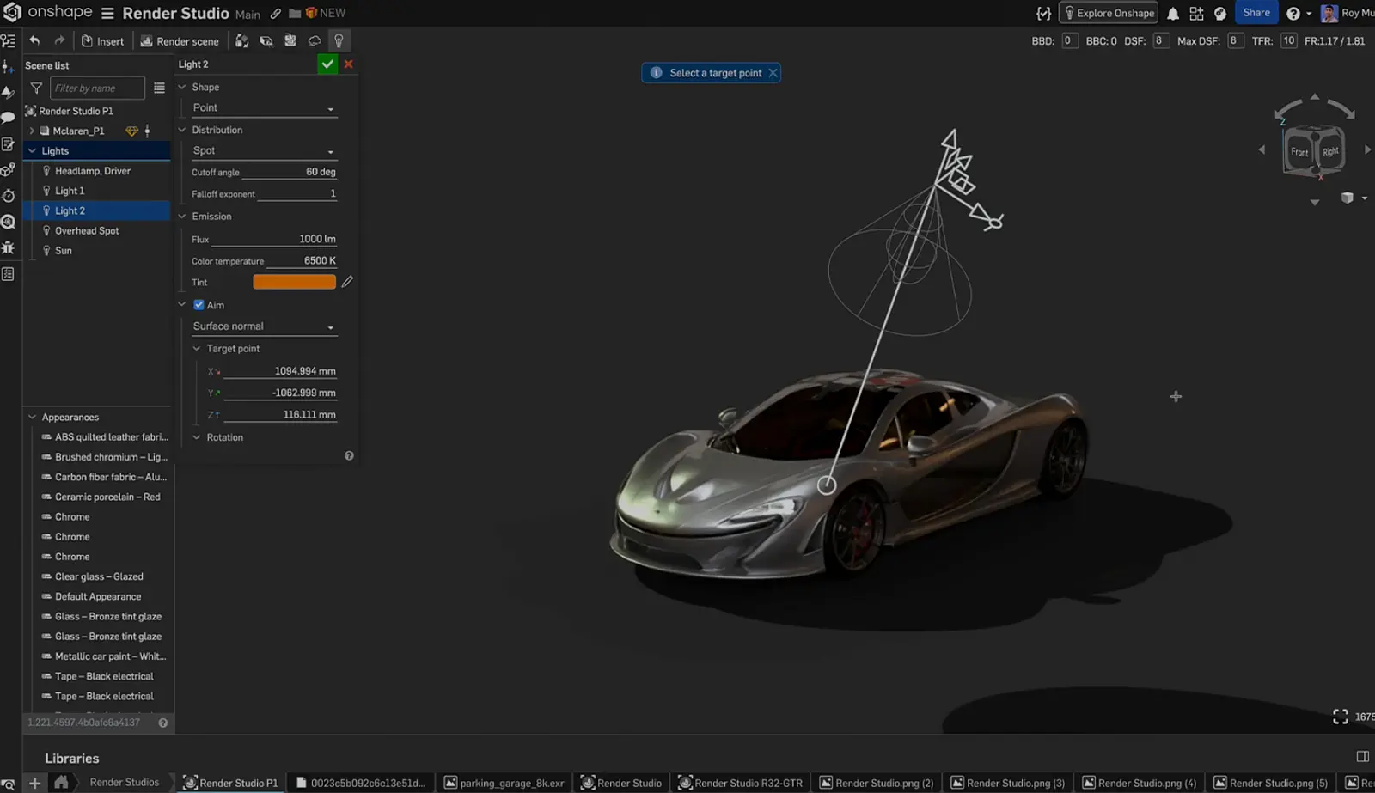
Task: Click the Right face of view cube
Action: (x=1330, y=151)
